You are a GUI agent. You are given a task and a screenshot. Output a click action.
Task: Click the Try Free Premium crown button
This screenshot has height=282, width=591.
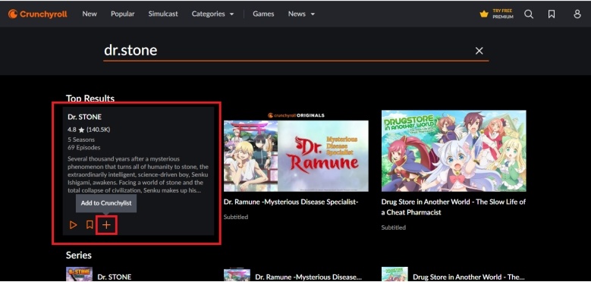point(496,14)
